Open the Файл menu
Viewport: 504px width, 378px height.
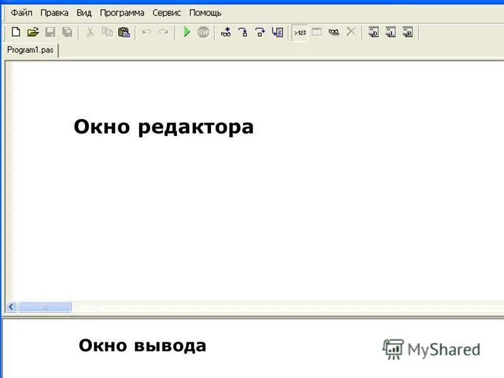coord(21,12)
